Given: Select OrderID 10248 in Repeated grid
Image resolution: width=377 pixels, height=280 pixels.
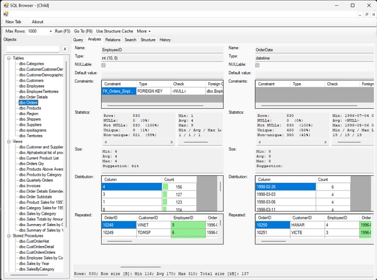Looking at the screenshot, I should point(119,225).
